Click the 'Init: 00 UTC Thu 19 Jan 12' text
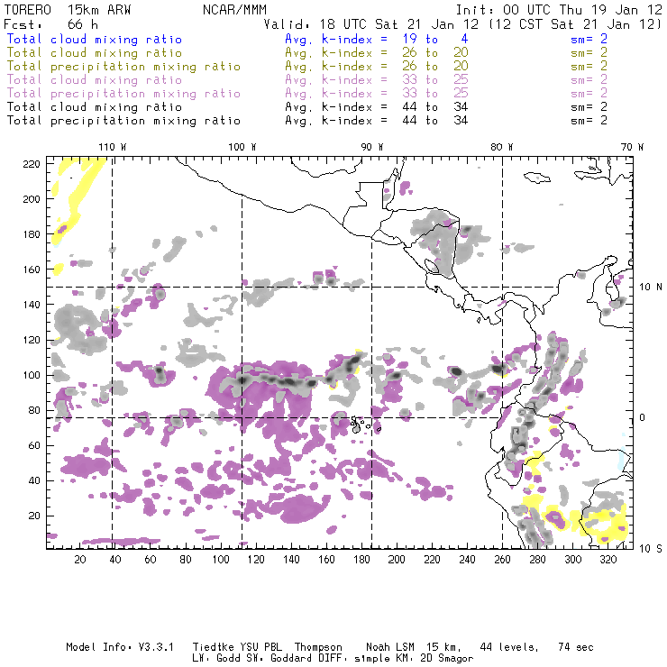Screen dimensions: 667x667 [x=559, y=10]
